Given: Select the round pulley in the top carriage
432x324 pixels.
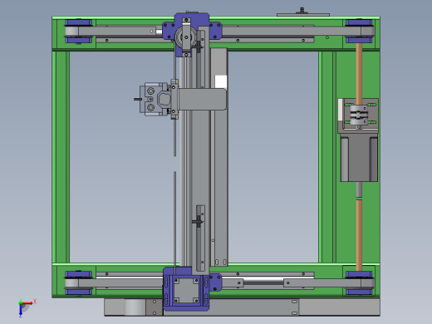Looking at the screenshot, I should (185, 37).
